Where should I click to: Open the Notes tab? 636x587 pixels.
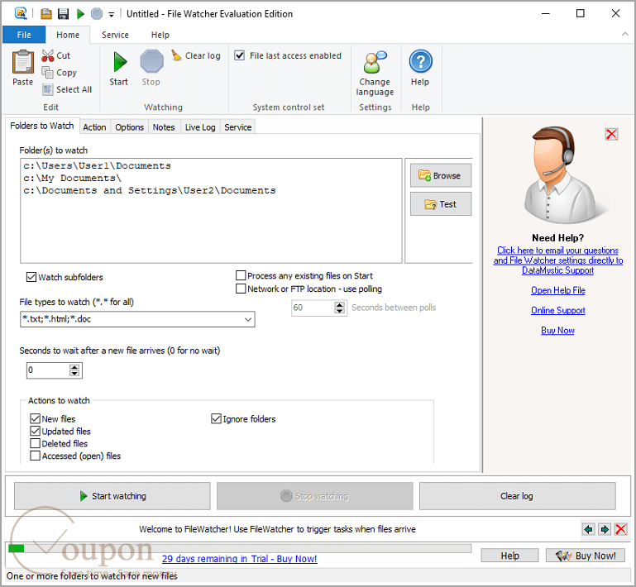tap(164, 127)
